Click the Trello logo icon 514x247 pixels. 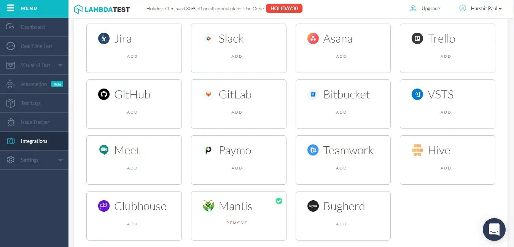pos(417,38)
